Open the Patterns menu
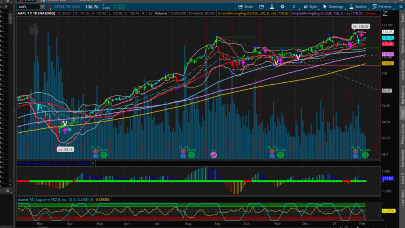The height and width of the screenshot is (228, 405). coord(382,7)
